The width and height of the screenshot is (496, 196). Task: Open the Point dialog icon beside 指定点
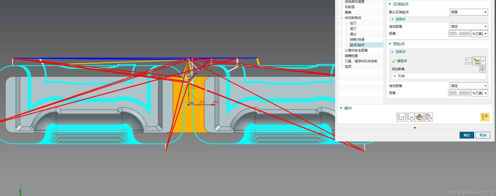coord(477,61)
